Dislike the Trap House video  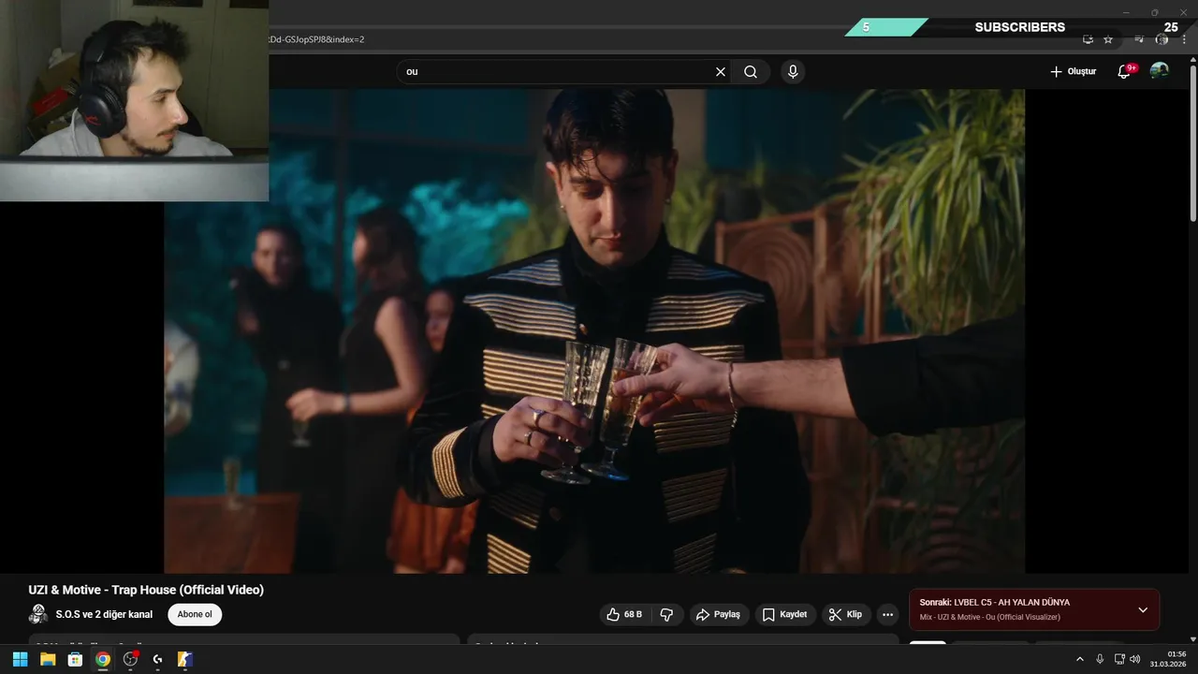click(x=667, y=614)
